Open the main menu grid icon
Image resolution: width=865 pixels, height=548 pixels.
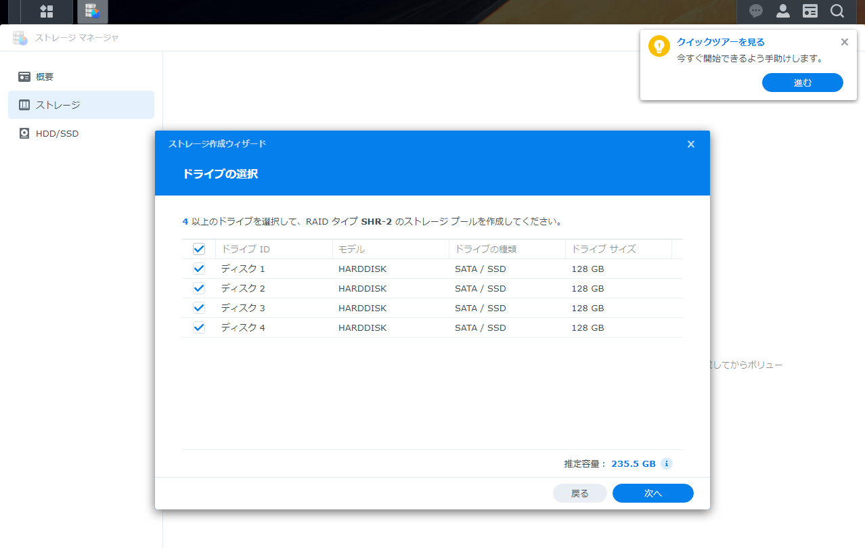46,12
